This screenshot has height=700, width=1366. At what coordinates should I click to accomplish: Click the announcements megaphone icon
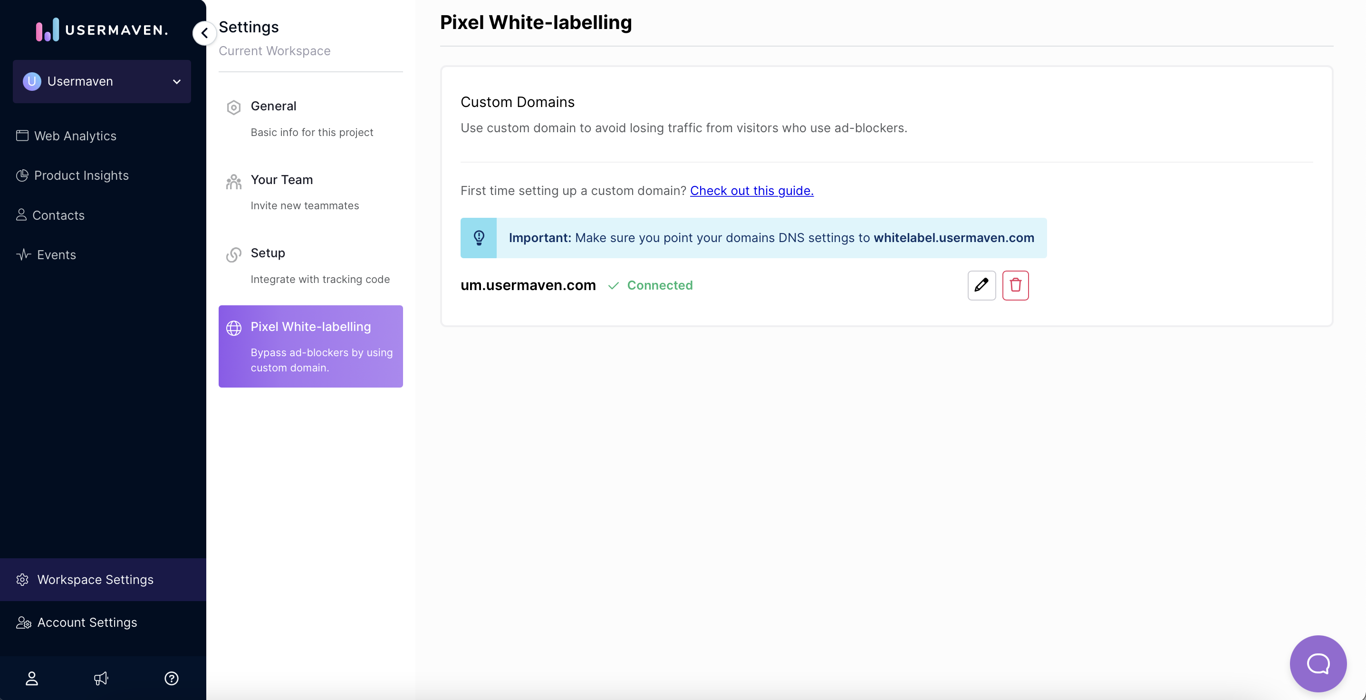click(x=101, y=678)
